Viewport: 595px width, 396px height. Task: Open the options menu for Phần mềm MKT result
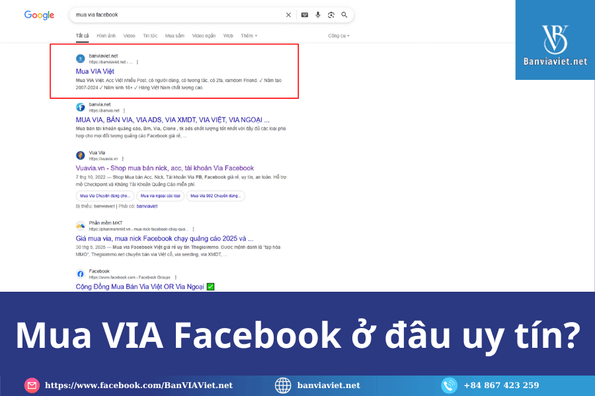[x=194, y=229]
